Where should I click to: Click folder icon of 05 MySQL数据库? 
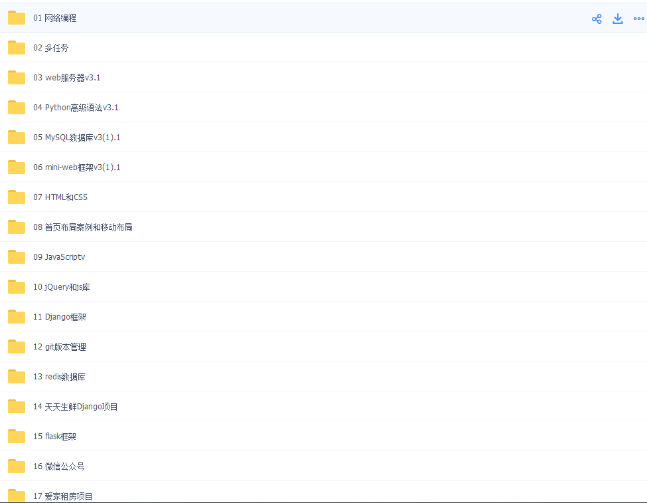click(x=17, y=138)
